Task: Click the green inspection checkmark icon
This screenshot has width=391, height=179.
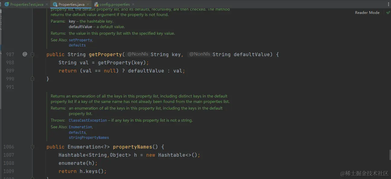Action: 388,13
